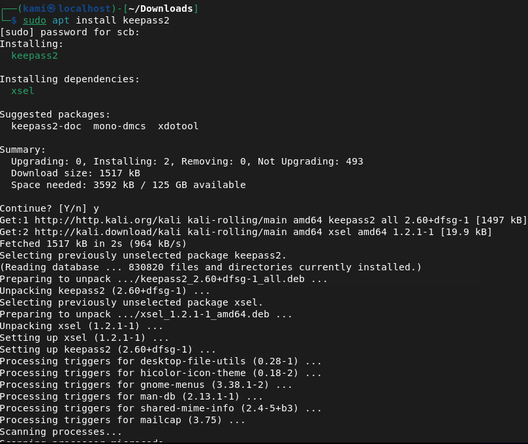Click the Download size: 1517 kB line
528x444 pixels.
tap(75, 173)
